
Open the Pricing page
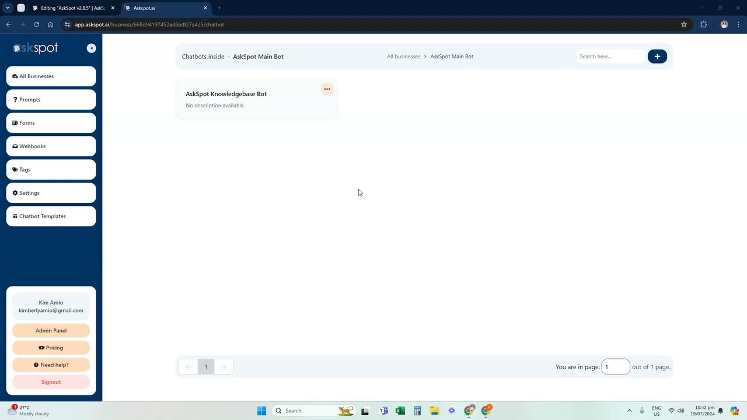tap(51, 348)
